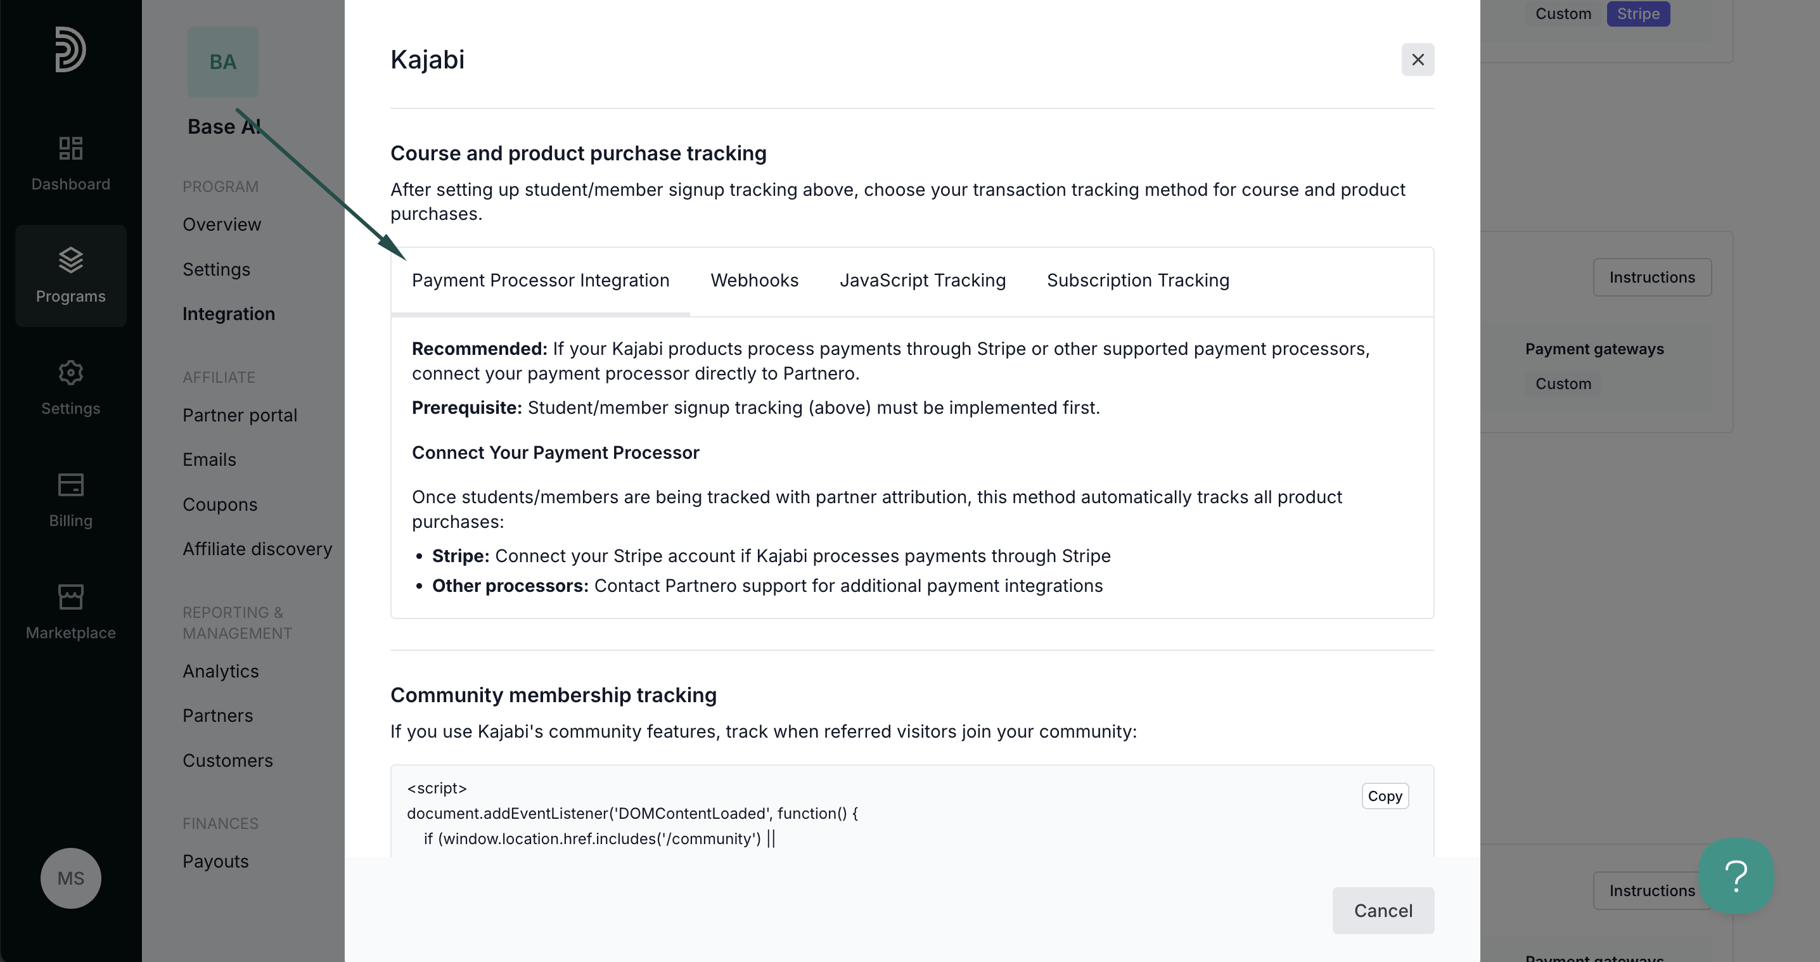The width and height of the screenshot is (1820, 962).
Task: Copy the community tracking script
Action: click(1385, 796)
